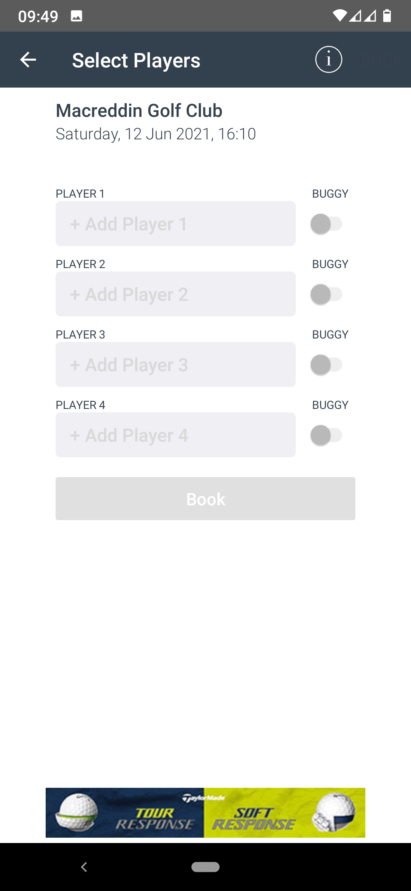
Task: Tap Add Player 1 field
Action: [175, 224]
